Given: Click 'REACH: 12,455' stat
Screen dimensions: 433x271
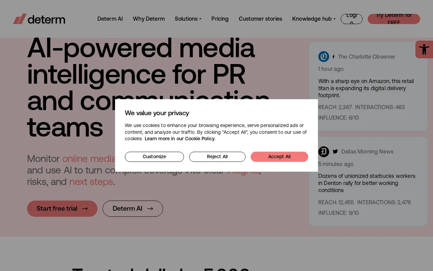Looking at the screenshot, I should pyautogui.click(x=336, y=202).
